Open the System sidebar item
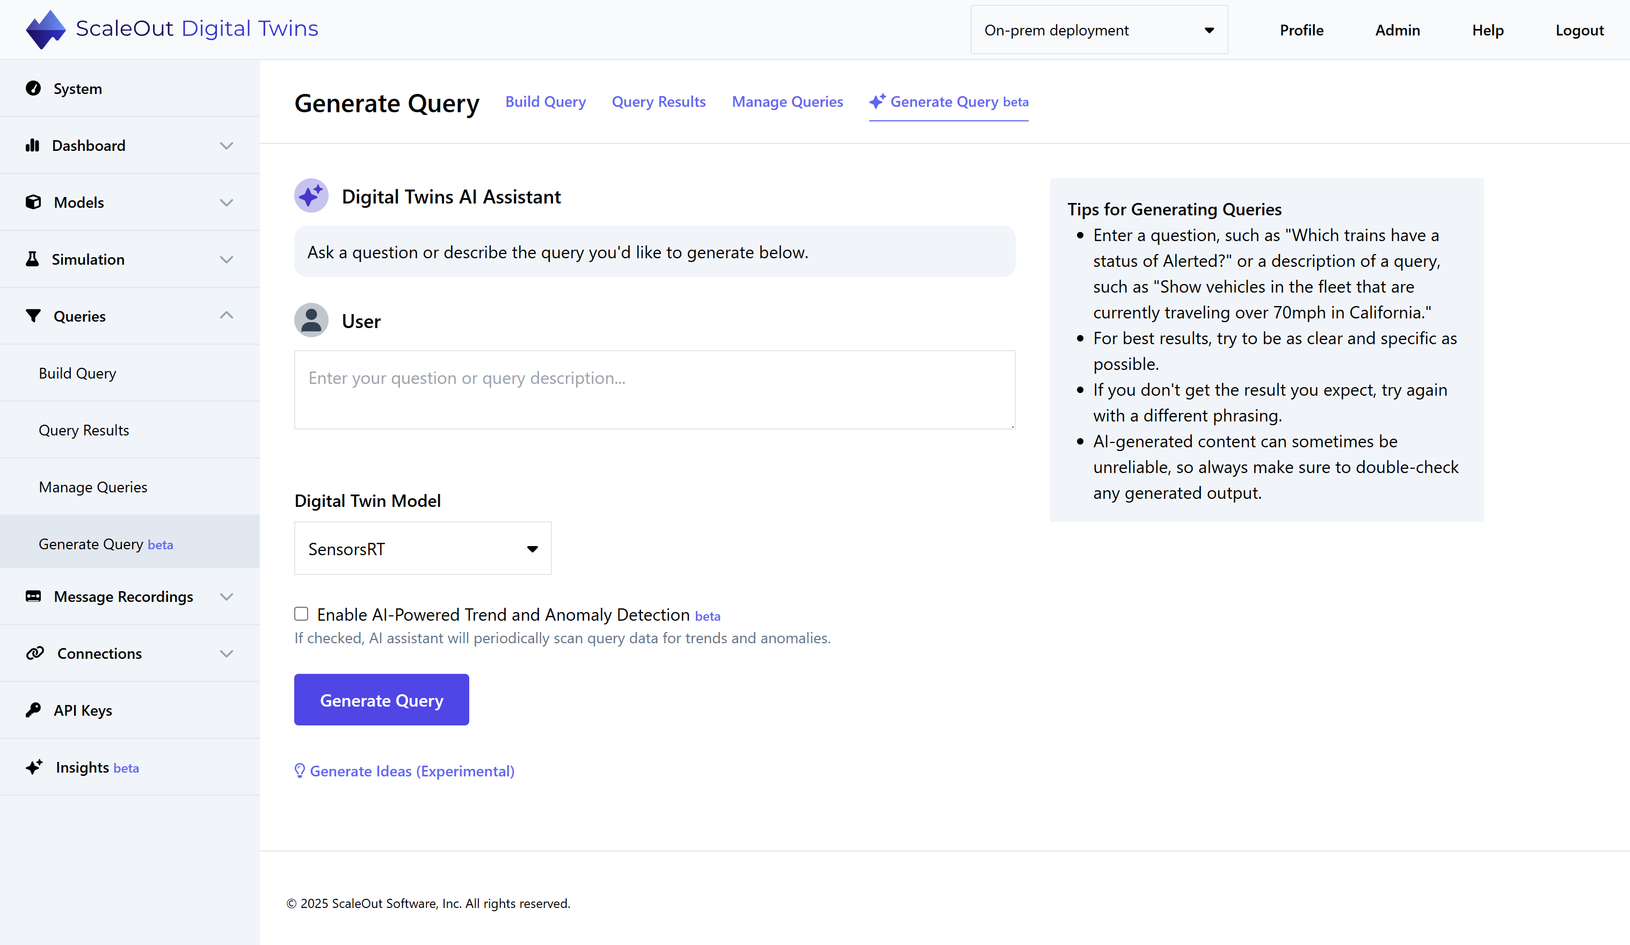This screenshot has height=945, width=1630. click(x=129, y=89)
